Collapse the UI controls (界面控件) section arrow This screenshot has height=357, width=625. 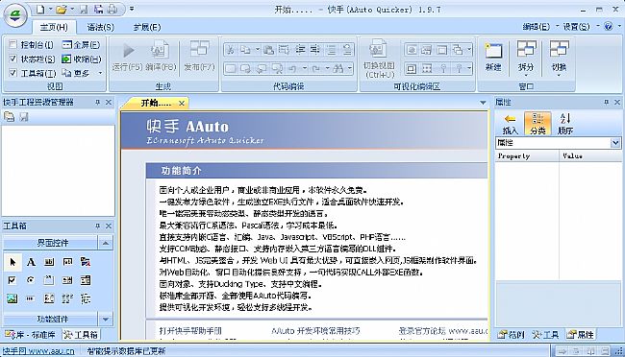pyautogui.click(x=106, y=243)
